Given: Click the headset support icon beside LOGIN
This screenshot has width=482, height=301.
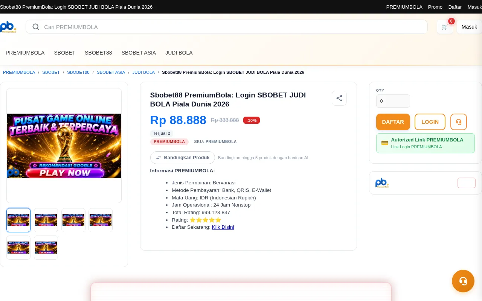Looking at the screenshot, I should 459,122.
